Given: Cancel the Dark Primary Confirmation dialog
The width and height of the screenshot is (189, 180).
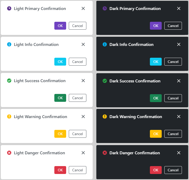Looking at the screenshot, I should [x=173, y=26].
